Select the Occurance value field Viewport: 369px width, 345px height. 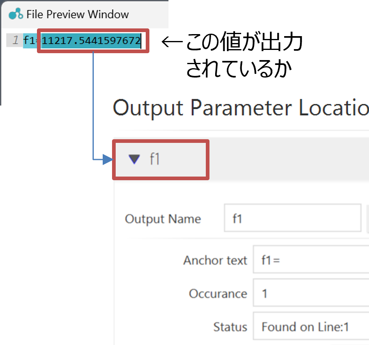[x=311, y=293]
